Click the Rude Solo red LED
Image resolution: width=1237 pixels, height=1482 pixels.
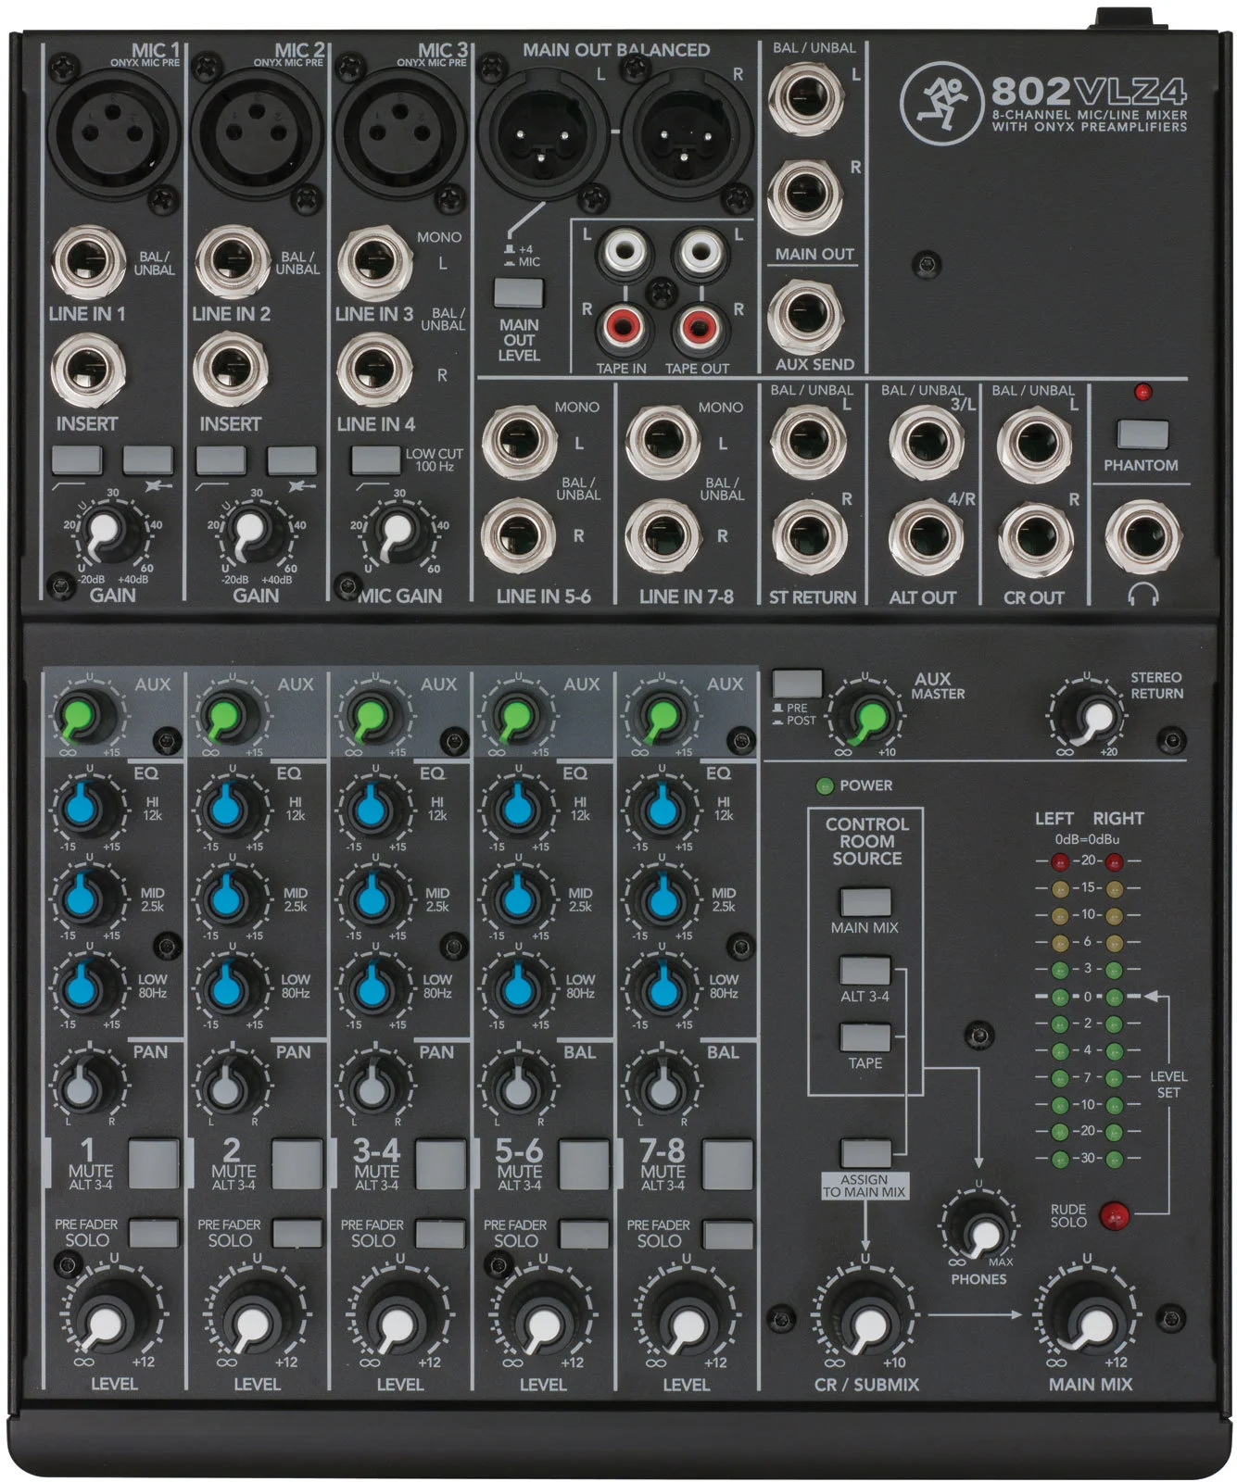point(1113,1214)
